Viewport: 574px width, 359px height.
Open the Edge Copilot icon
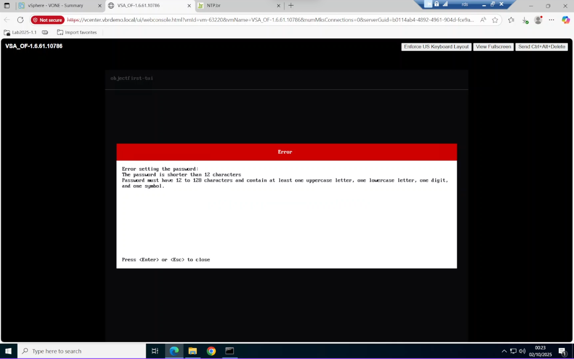pyautogui.click(x=566, y=20)
